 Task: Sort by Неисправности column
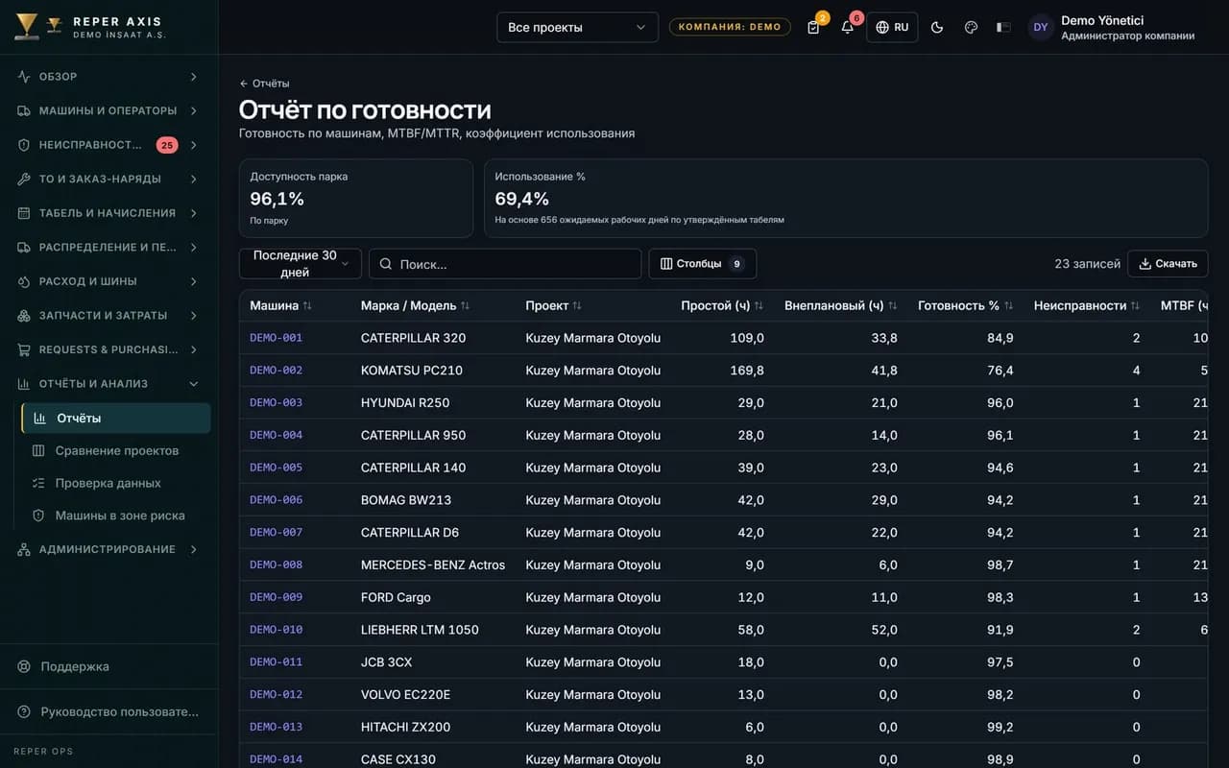pos(1087,305)
